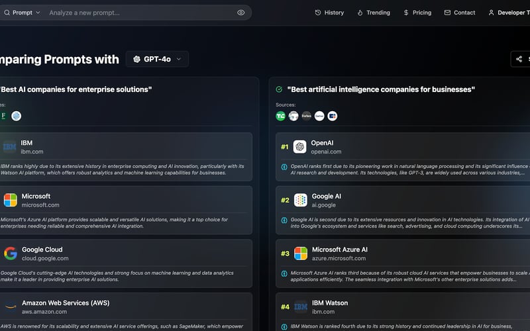Open the cloud.google.com link
The image size is (530, 331).
pos(45,258)
